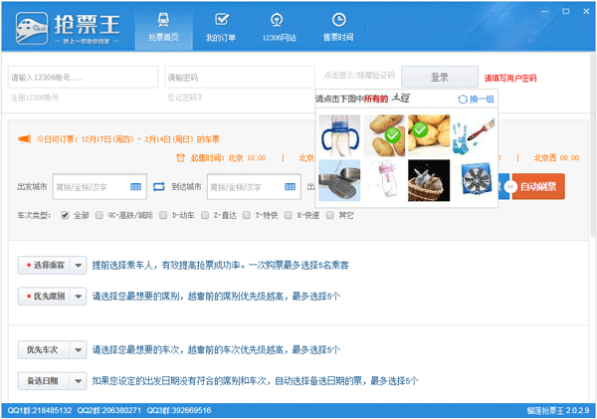Image resolution: width=597 pixels, height=419 pixels.
Task: Select the pink baby bottle image
Action: [384, 180]
